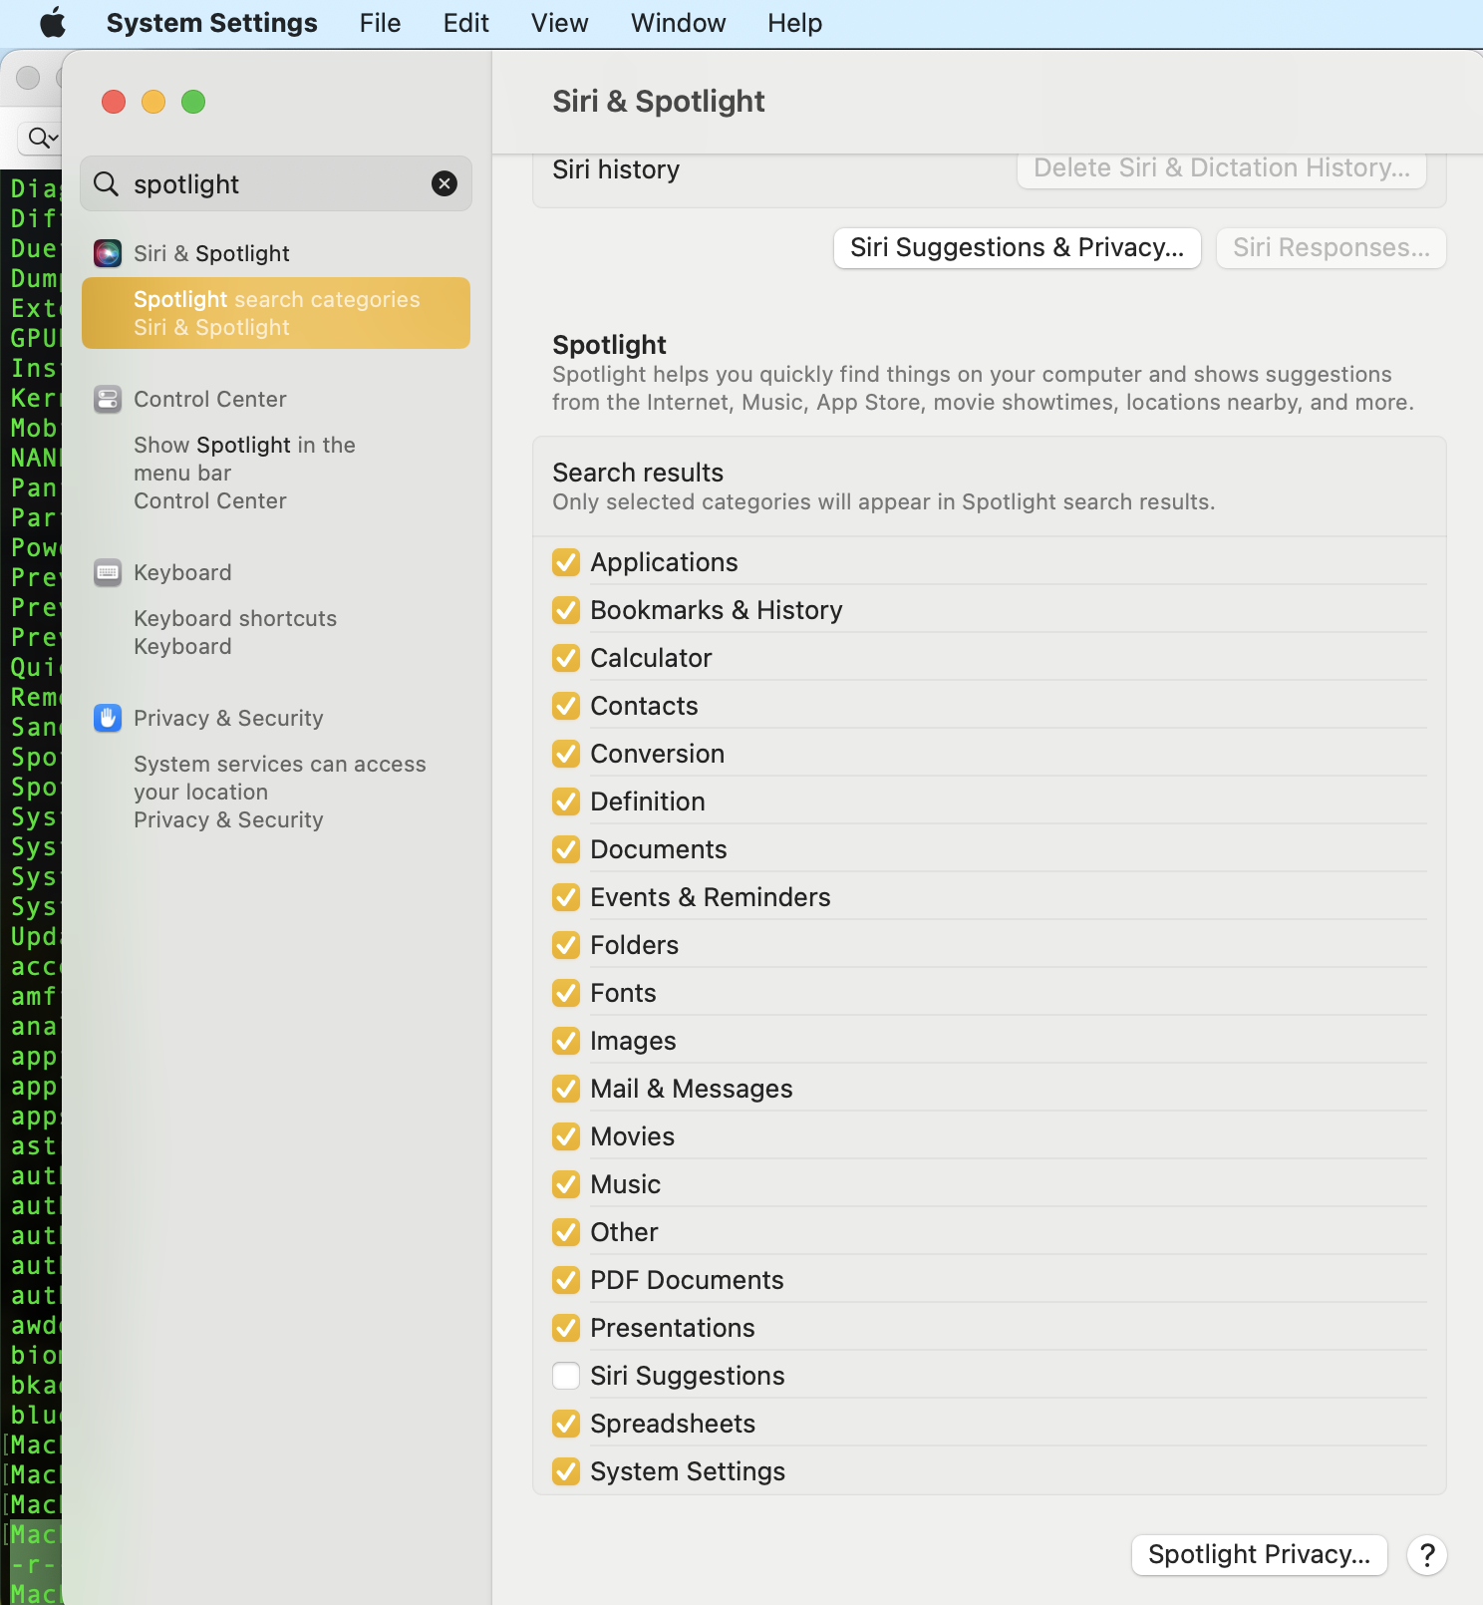
Task: Uncheck the Applications checkbox
Action: (x=566, y=562)
